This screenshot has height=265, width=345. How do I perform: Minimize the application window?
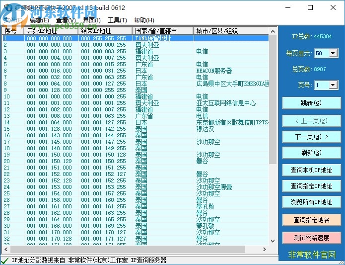click(288, 8)
